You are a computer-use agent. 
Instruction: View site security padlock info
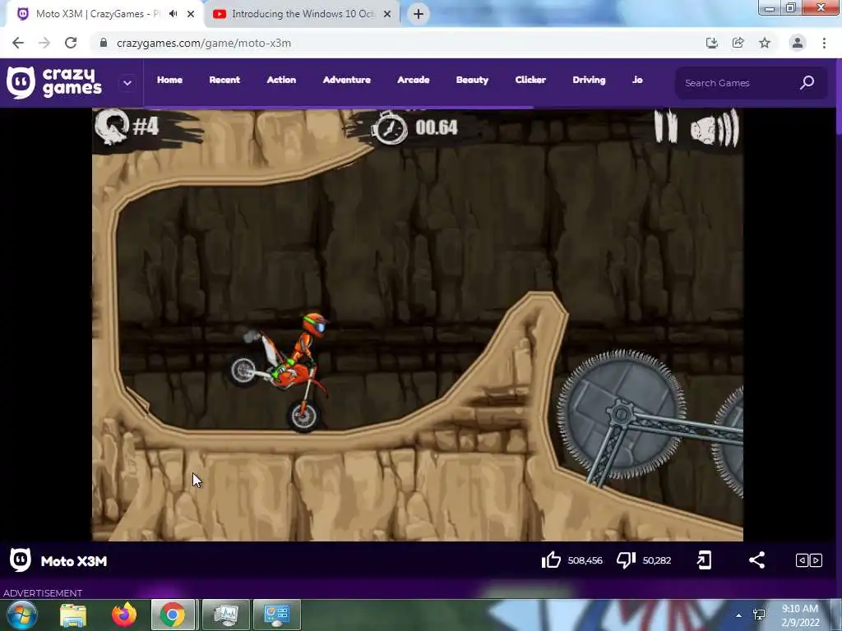[104, 43]
